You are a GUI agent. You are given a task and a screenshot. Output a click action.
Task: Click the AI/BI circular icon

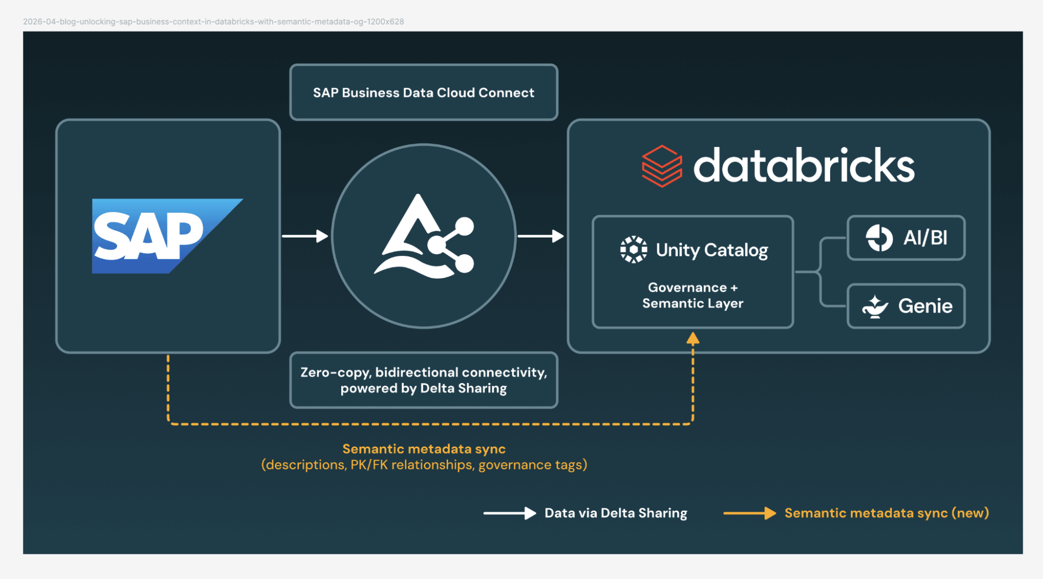[880, 238]
